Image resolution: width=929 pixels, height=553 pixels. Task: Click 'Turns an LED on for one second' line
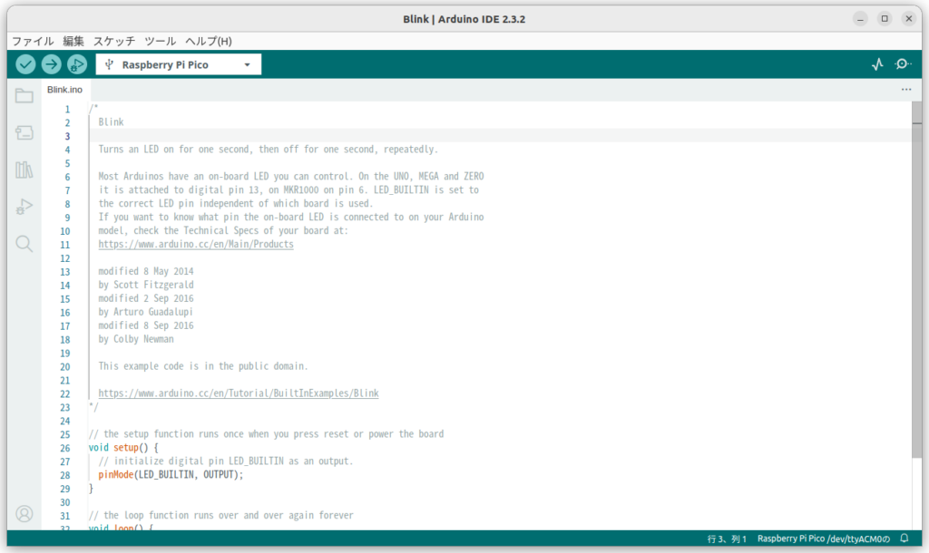click(x=268, y=150)
